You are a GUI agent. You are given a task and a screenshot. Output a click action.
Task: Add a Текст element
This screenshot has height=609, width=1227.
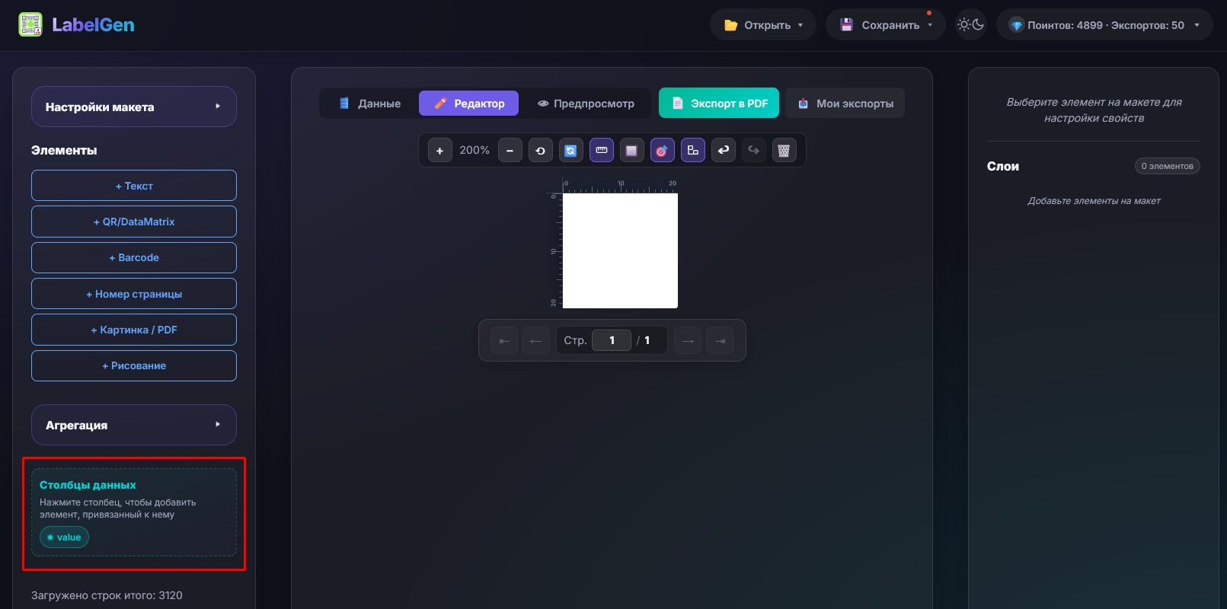[134, 186]
